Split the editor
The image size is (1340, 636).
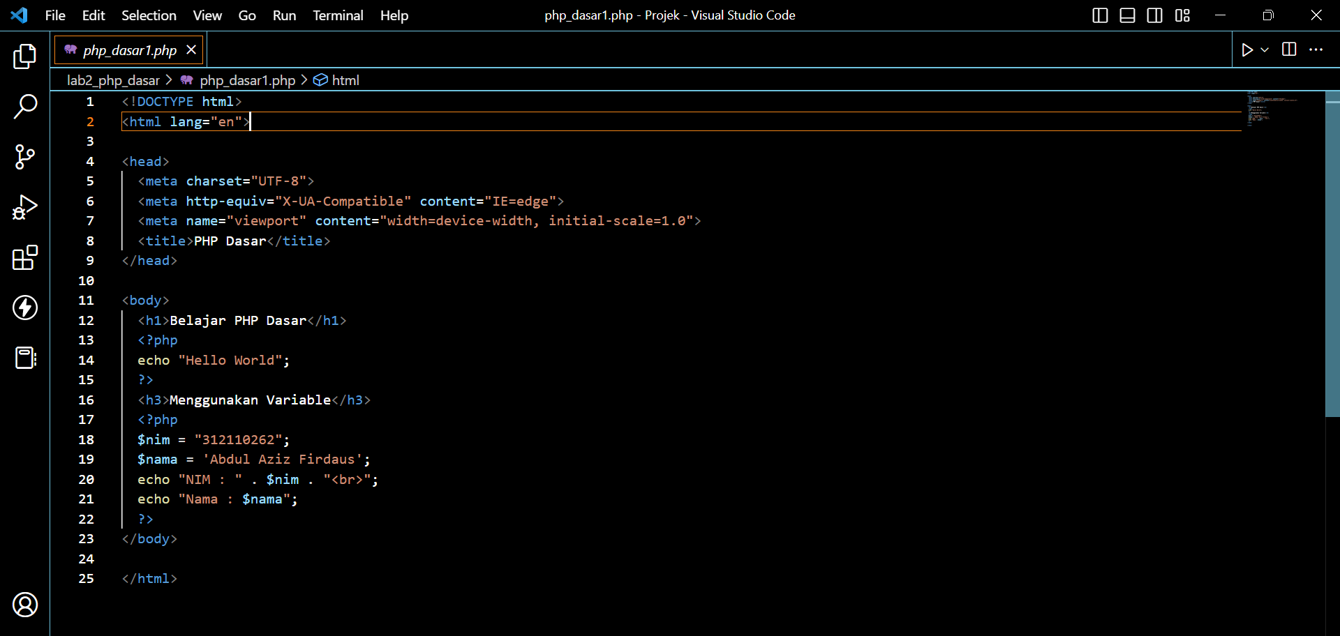pos(1288,50)
